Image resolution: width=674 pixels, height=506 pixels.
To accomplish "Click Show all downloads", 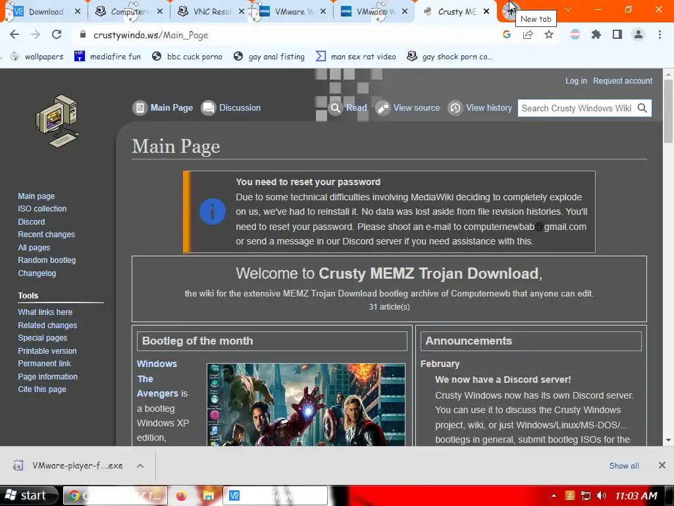I will [624, 466].
